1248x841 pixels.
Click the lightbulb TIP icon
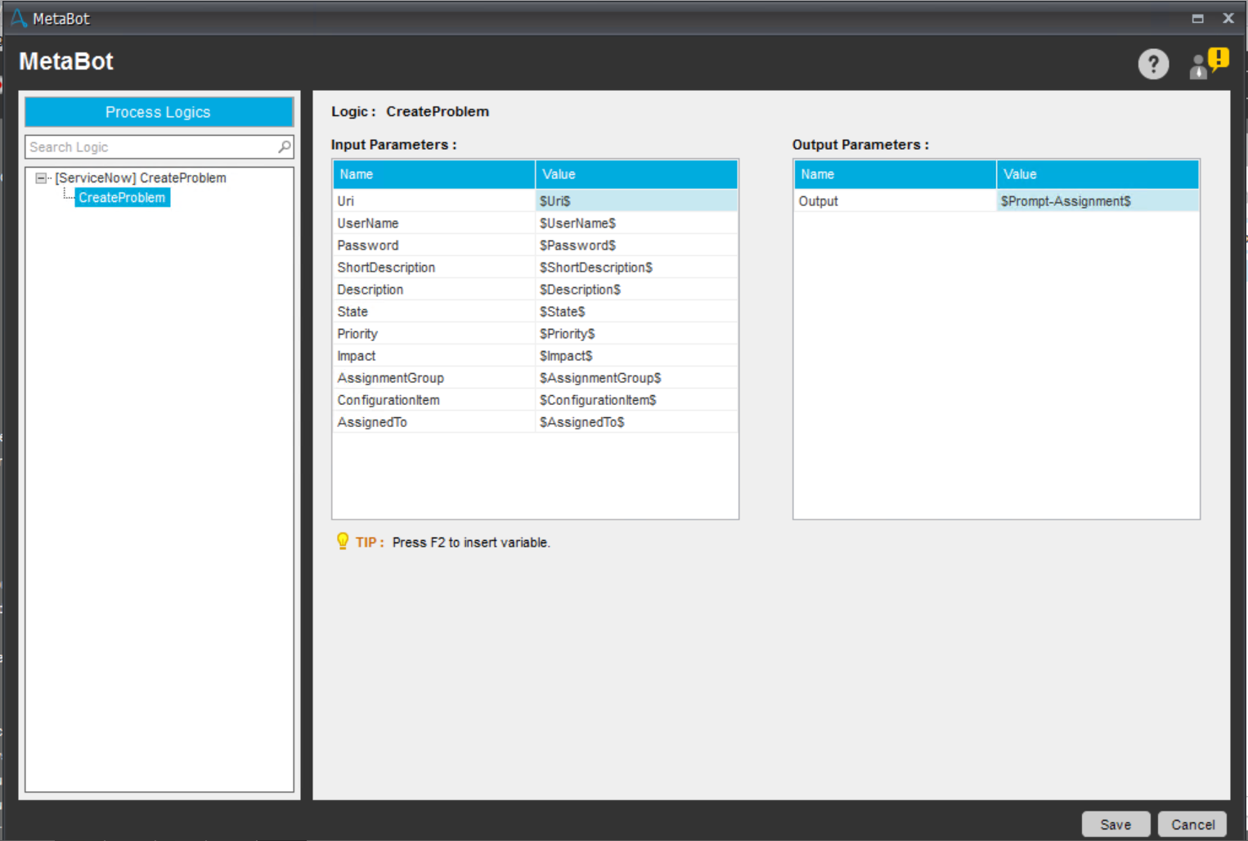click(x=343, y=542)
